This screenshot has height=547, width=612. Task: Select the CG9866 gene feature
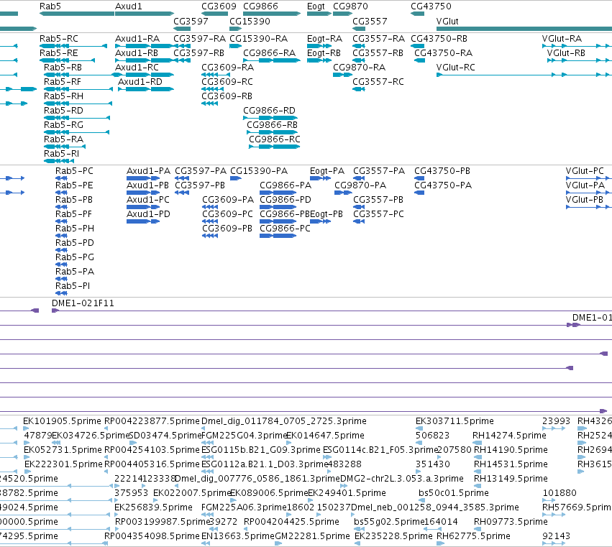(272, 14)
